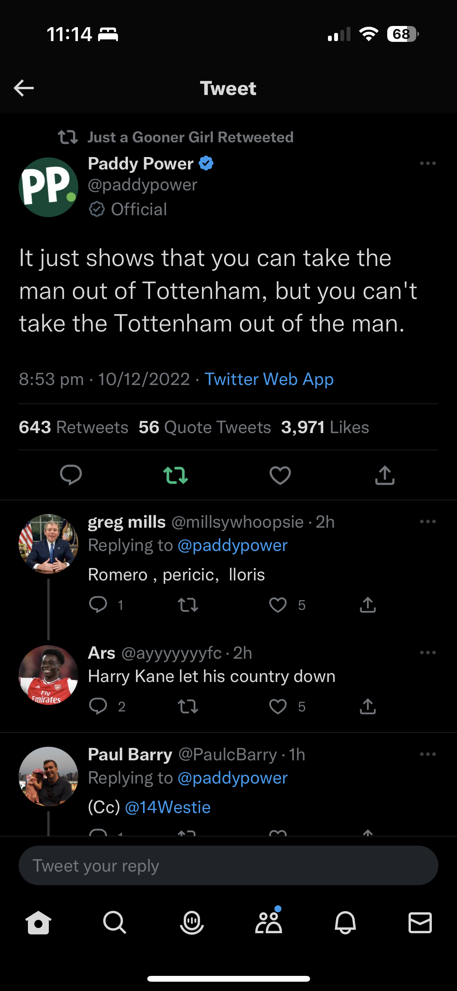
Task: Like the Paddy Power tweet
Action: pyautogui.click(x=280, y=475)
